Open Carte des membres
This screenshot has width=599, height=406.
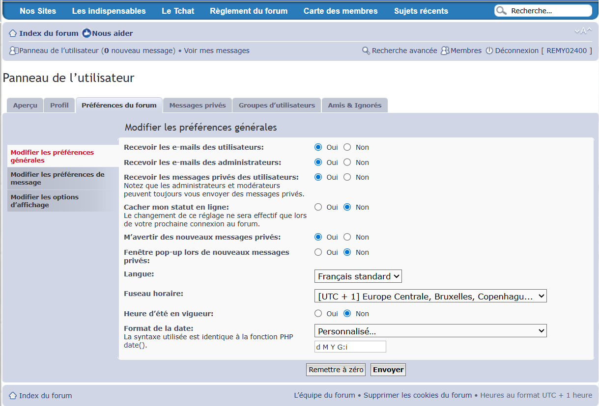pos(341,11)
